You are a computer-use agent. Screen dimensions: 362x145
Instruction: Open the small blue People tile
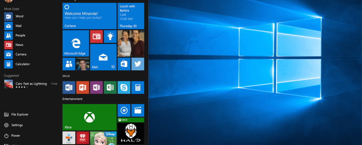point(69,64)
